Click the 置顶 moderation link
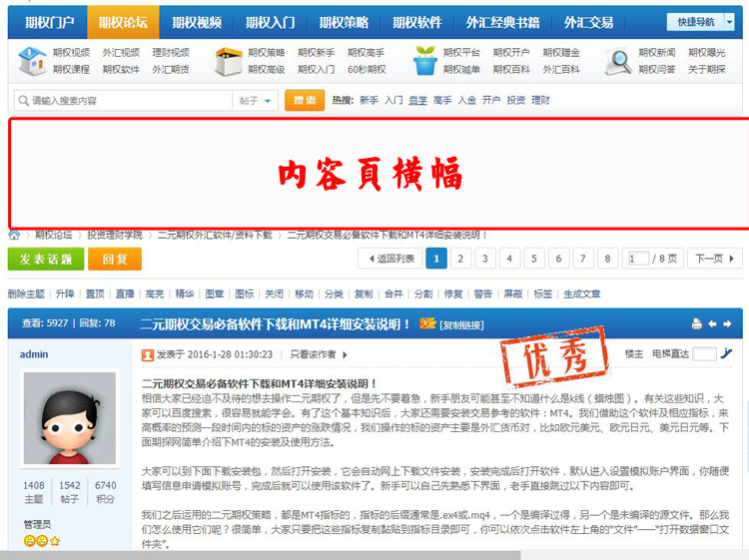749x560 pixels. pyautogui.click(x=95, y=294)
